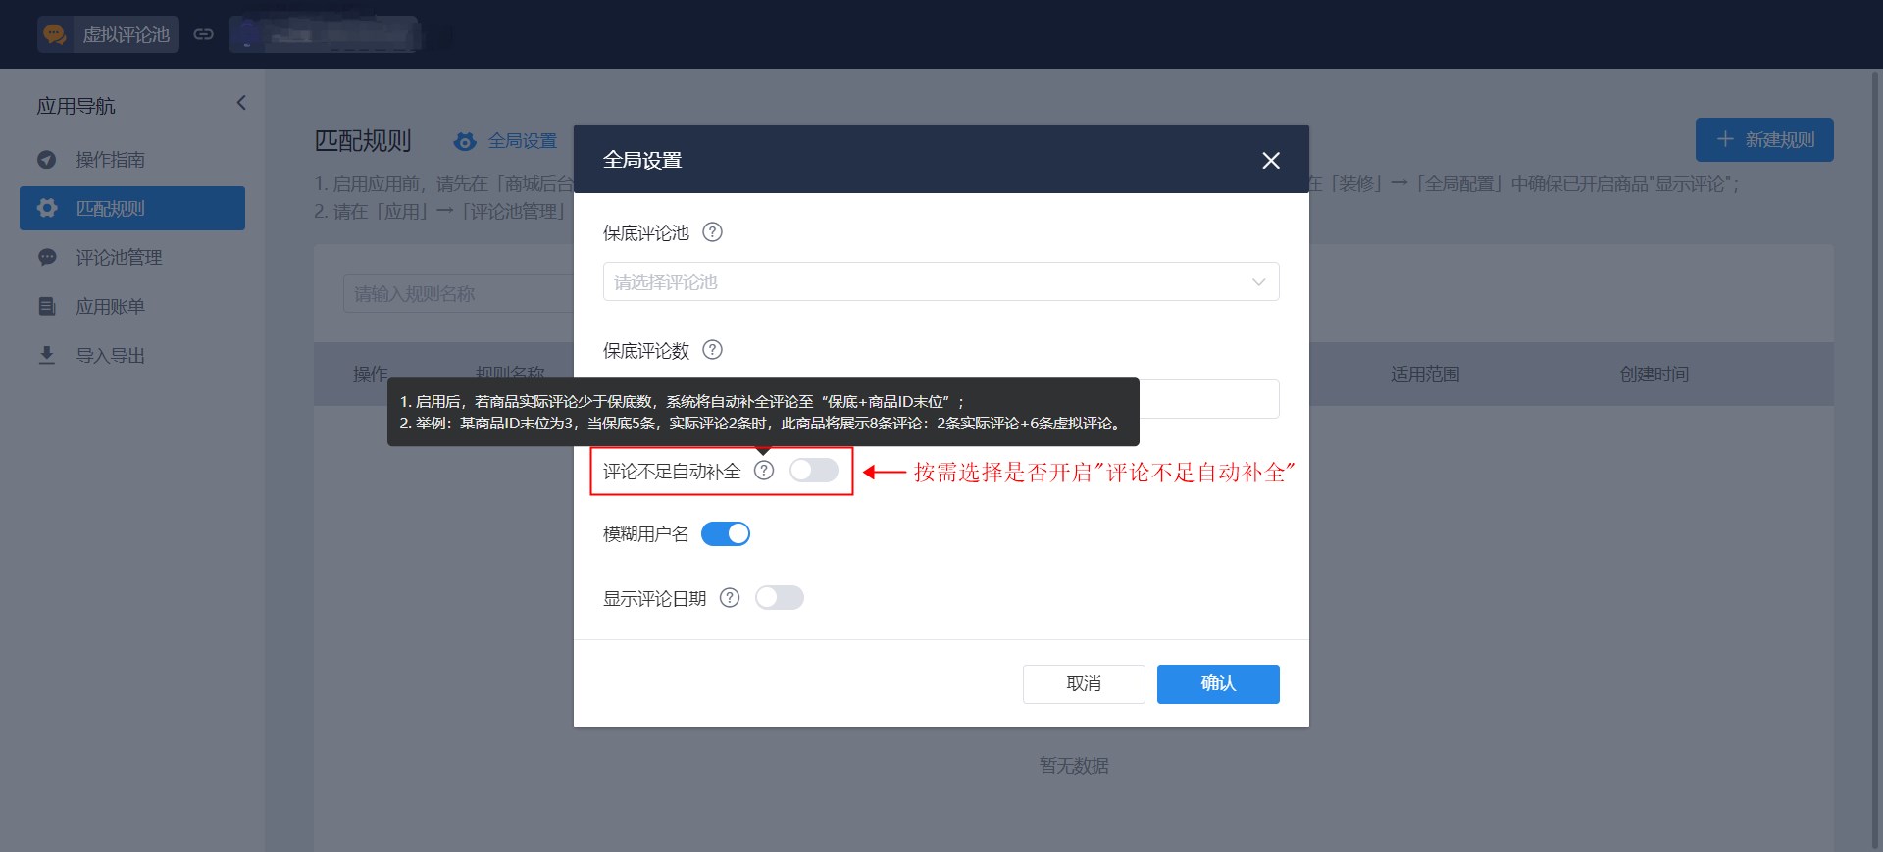This screenshot has height=852, width=1883.
Task: Collapse the 应用导航 sidebar chevron
Action: pyautogui.click(x=241, y=103)
